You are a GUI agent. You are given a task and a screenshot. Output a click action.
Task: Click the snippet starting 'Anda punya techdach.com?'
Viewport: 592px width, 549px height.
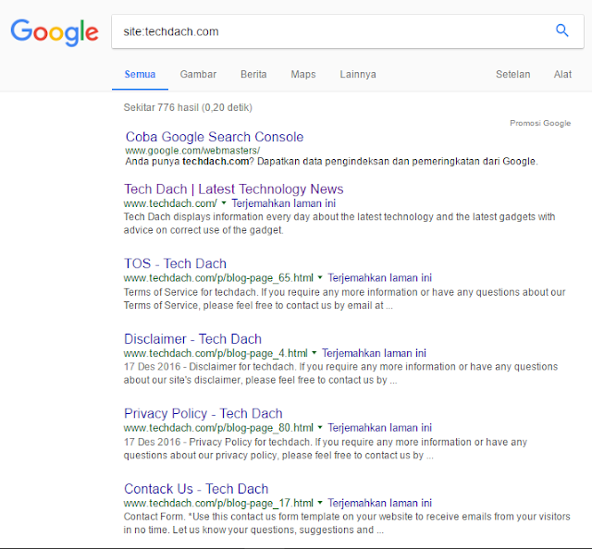click(331, 162)
